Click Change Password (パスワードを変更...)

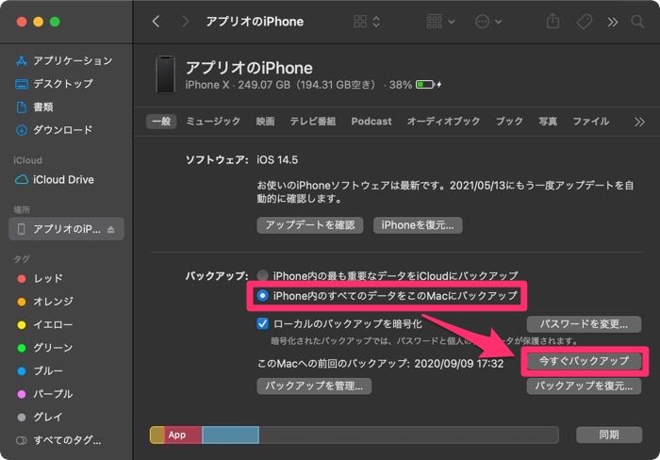(584, 324)
